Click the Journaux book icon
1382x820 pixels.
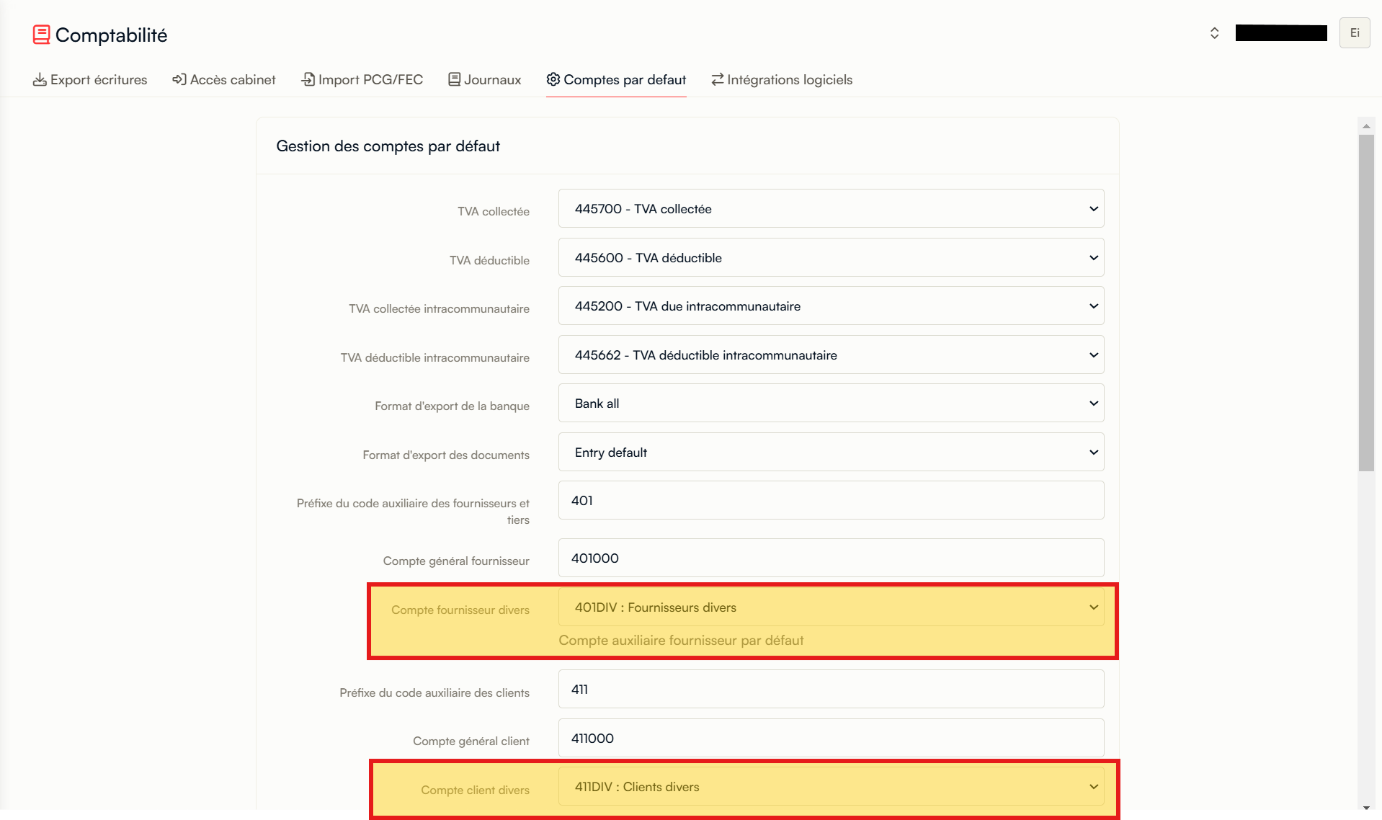[x=454, y=79]
